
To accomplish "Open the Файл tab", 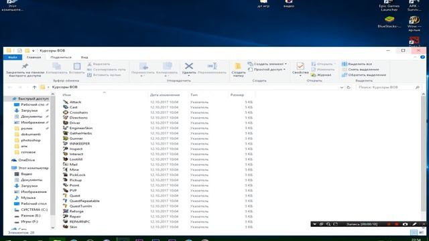I will (13, 58).
